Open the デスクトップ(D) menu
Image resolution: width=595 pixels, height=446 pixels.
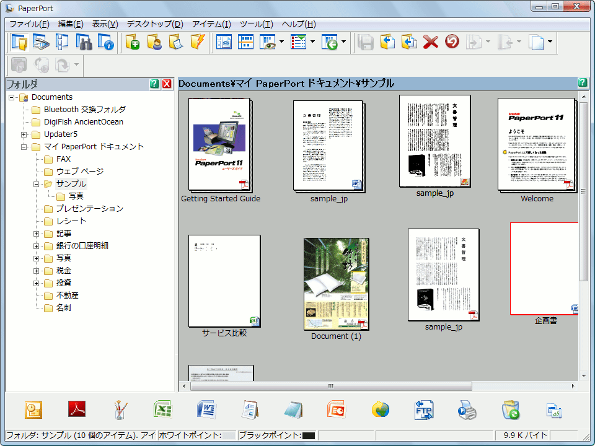point(155,24)
